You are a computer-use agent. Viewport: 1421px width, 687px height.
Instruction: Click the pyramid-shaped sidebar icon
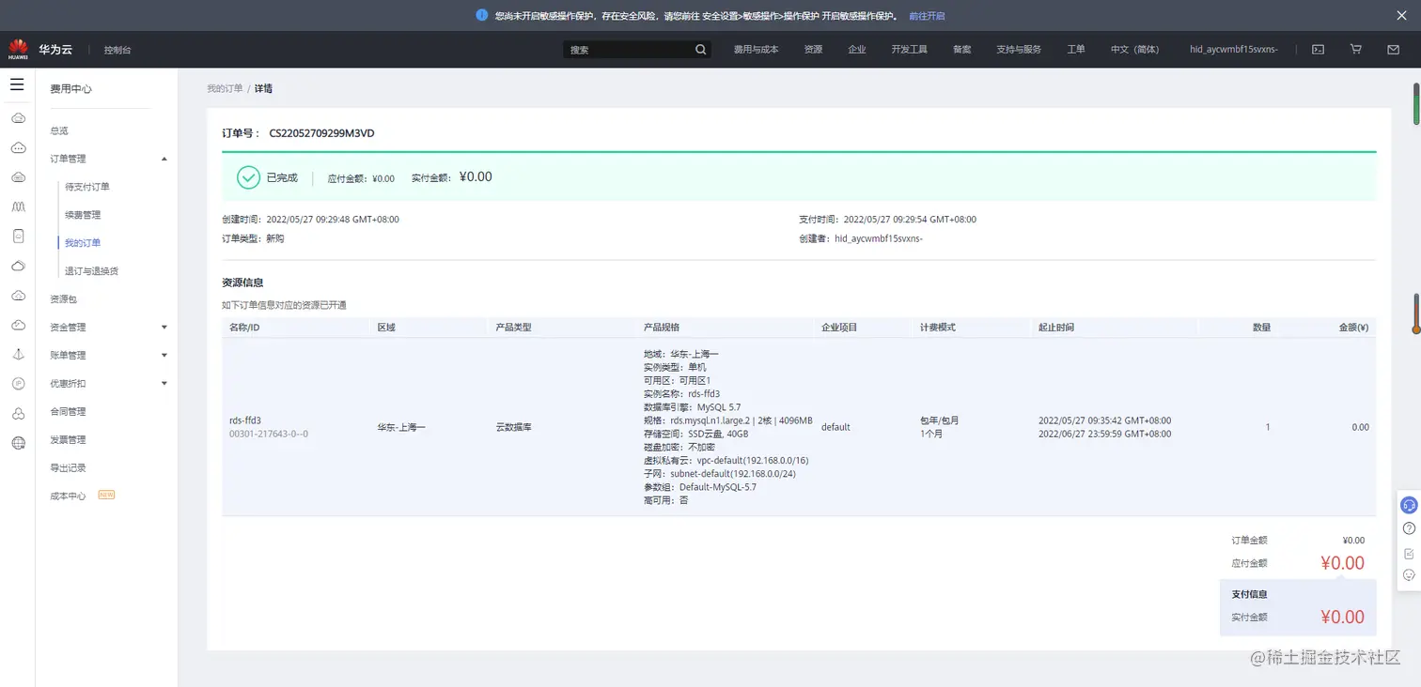point(18,354)
